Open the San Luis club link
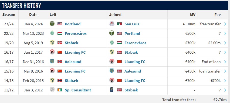Image resolution: width=230 pixels, height=103 pixels. (132, 24)
